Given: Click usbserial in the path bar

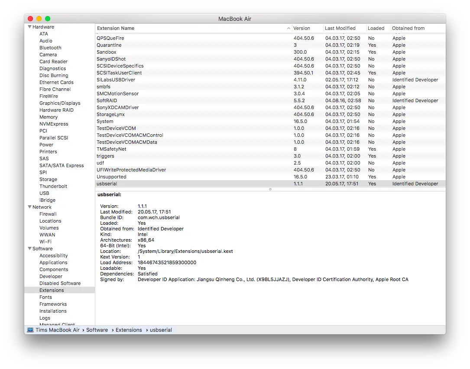Looking at the screenshot, I should tap(161, 330).
